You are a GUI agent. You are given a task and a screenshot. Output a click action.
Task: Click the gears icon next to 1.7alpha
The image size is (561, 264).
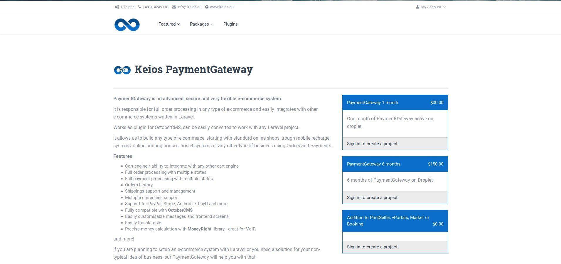click(117, 7)
